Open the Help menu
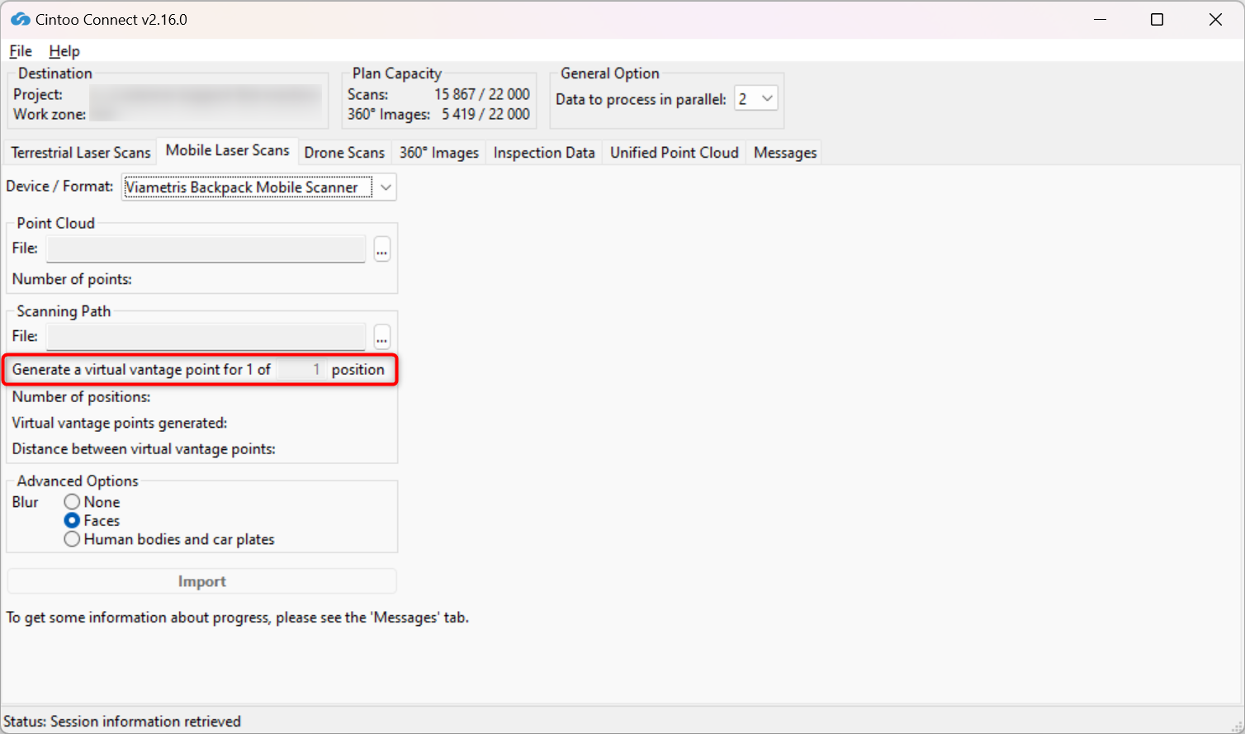Image resolution: width=1245 pixels, height=734 pixels. [64, 51]
